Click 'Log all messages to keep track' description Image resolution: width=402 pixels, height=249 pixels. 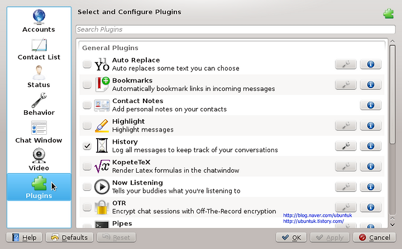[x=195, y=150]
